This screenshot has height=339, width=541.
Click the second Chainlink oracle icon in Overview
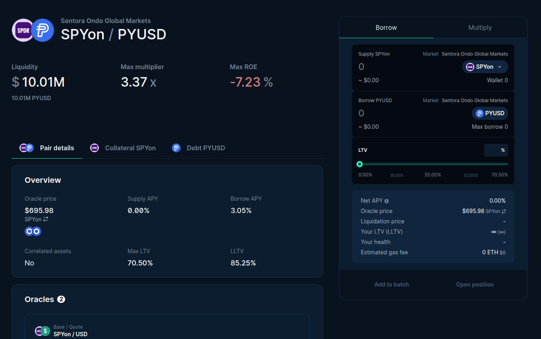click(37, 231)
